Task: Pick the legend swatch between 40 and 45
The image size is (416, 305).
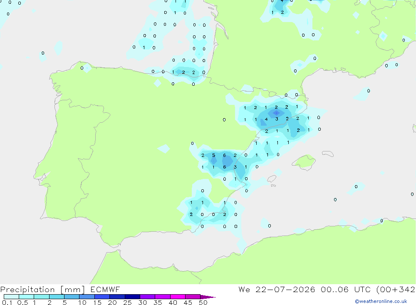Action: tap(178, 297)
